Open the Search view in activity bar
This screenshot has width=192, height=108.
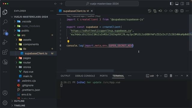coord(5,22)
